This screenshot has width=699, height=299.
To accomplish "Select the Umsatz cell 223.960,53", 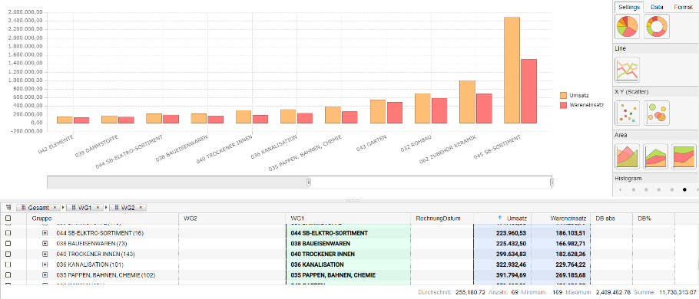I will [x=502, y=233].
